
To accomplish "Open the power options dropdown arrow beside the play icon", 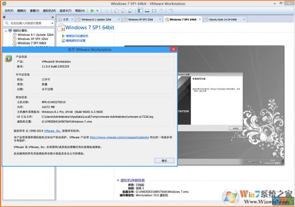I will (97, 11).
